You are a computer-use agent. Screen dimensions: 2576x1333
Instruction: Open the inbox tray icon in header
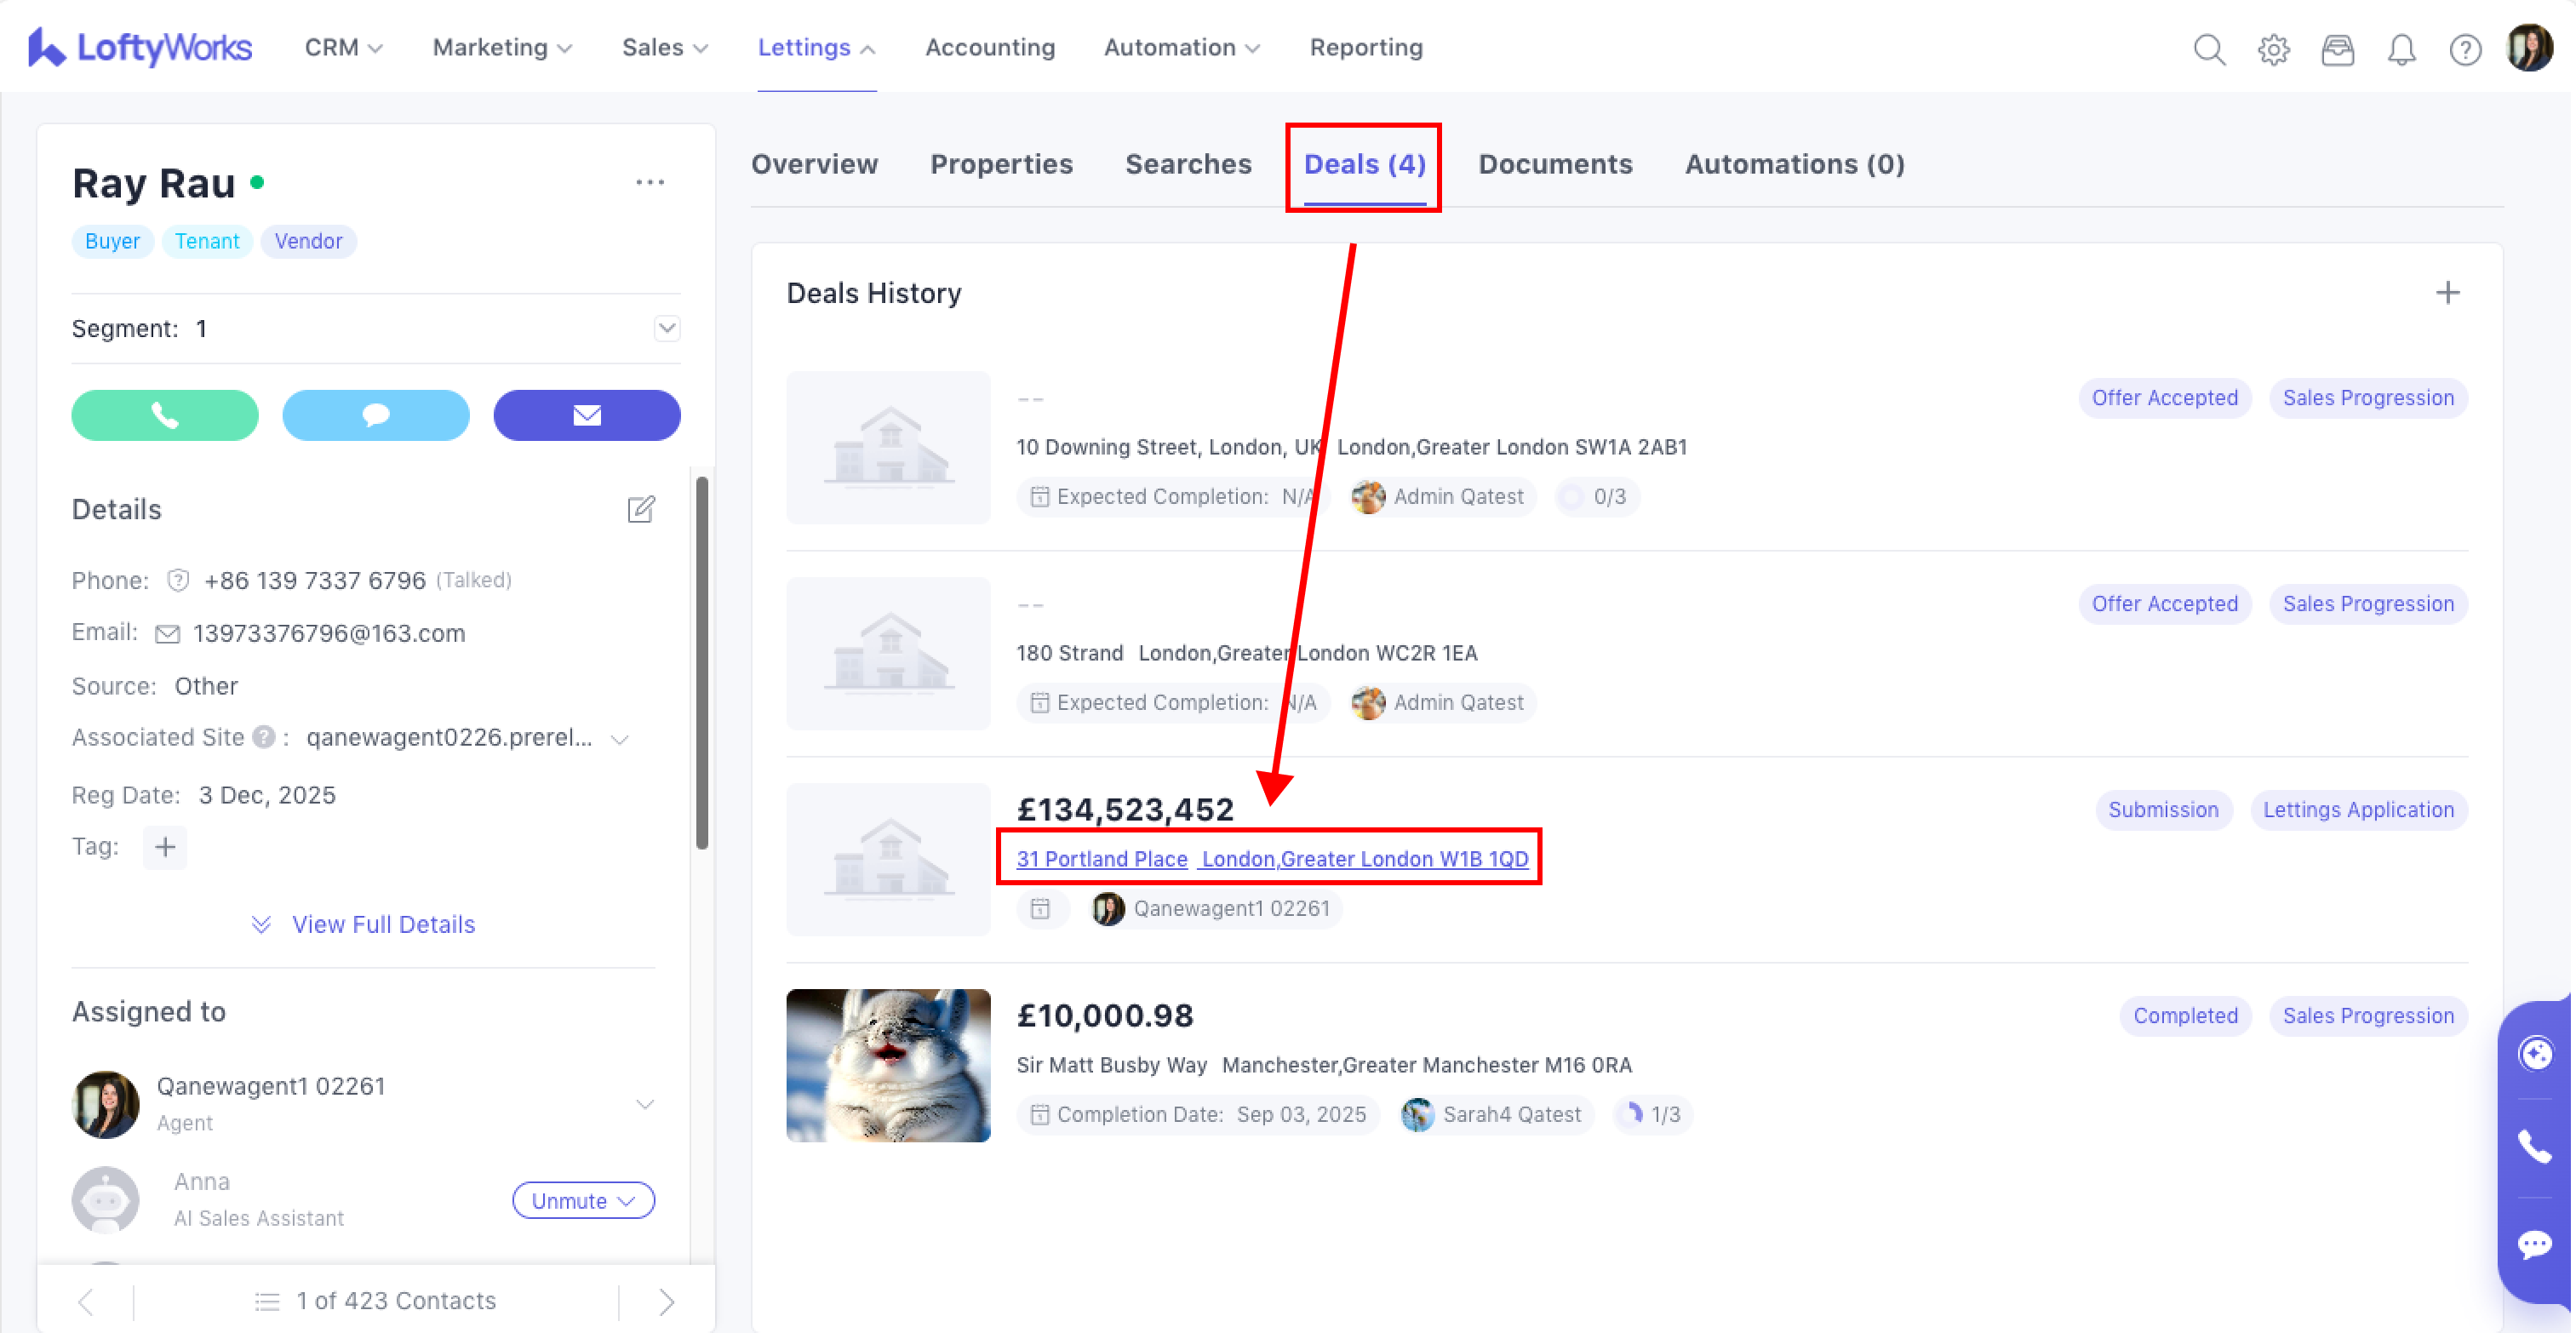2337,49
